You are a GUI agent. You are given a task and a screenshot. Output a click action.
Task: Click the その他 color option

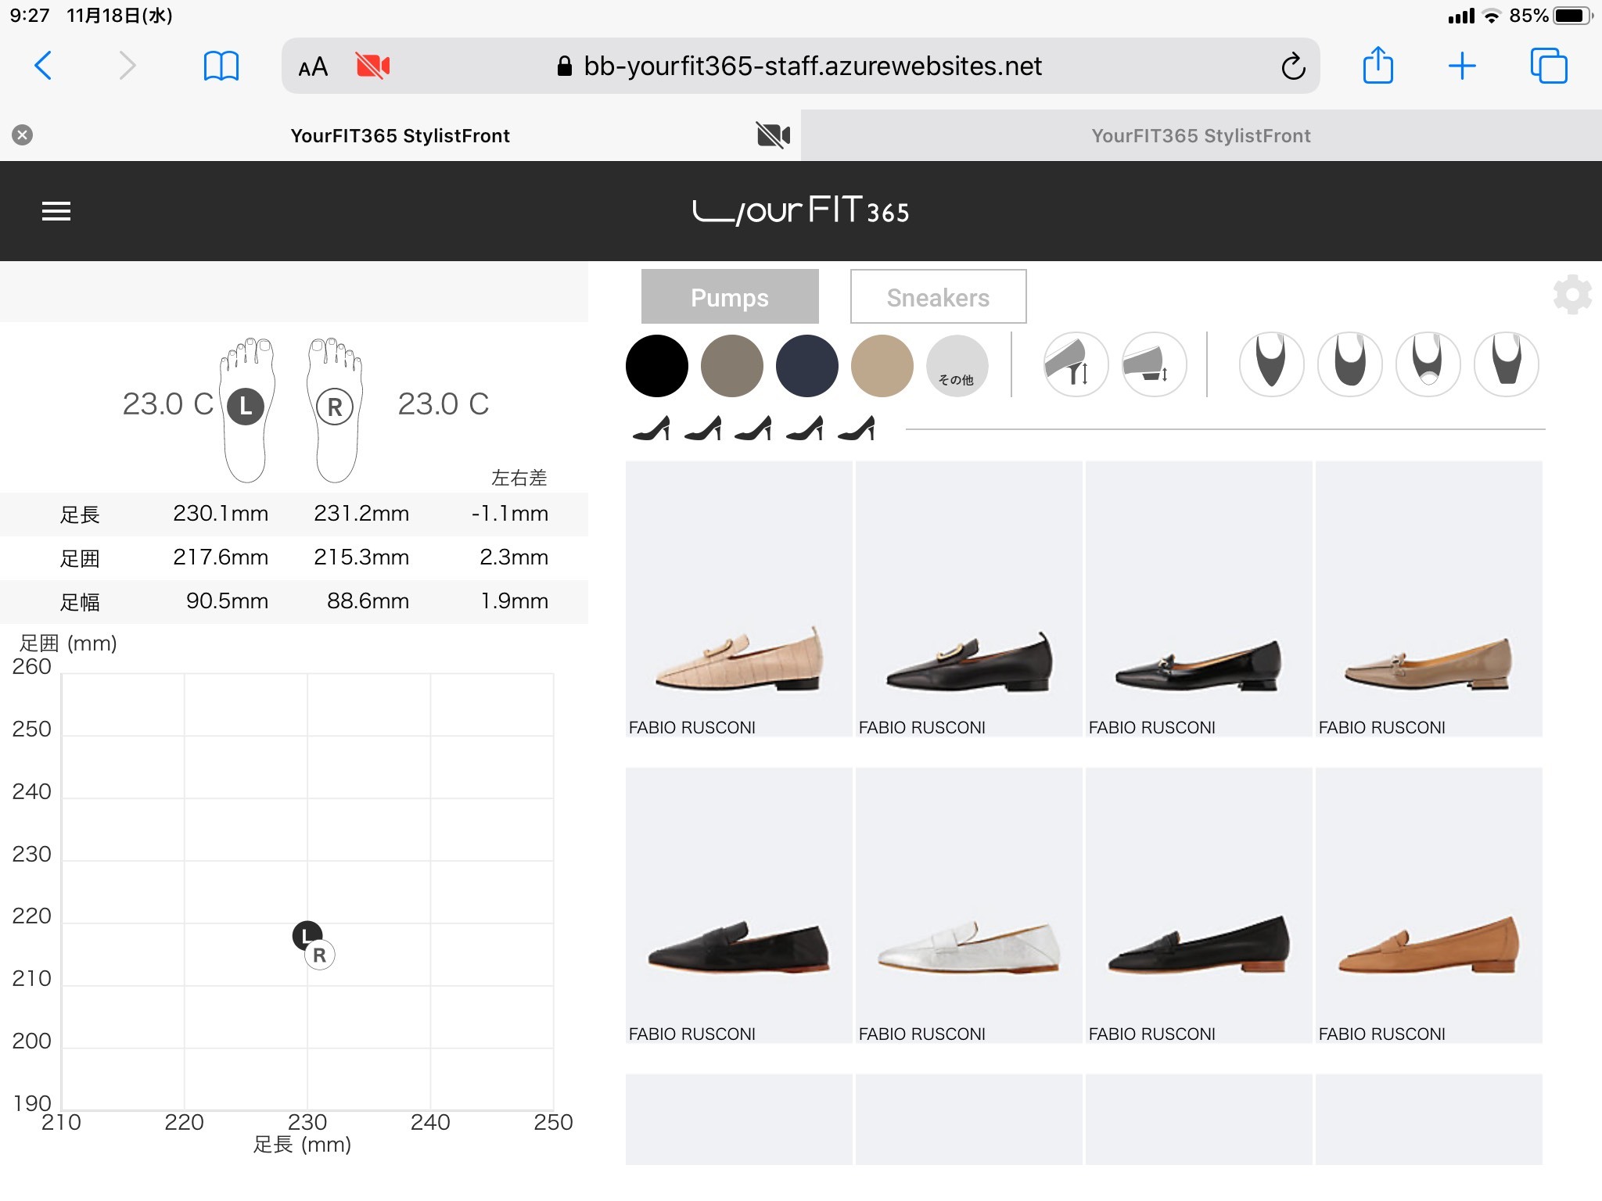[x=957, y=366]
